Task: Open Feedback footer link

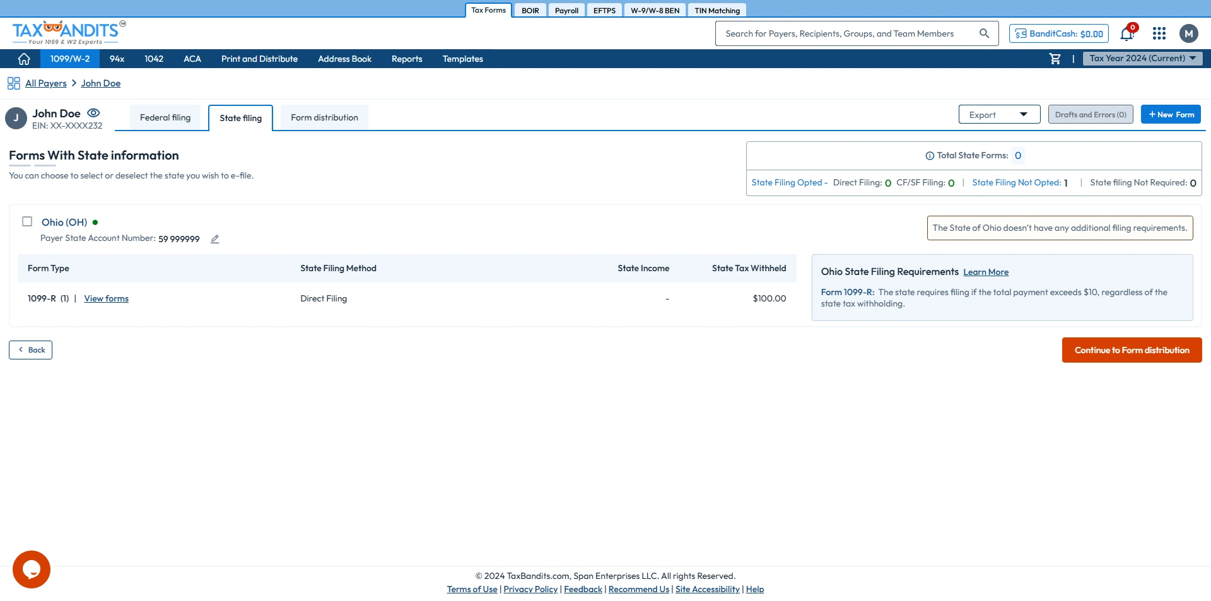Action: click(x=583, y=589)
